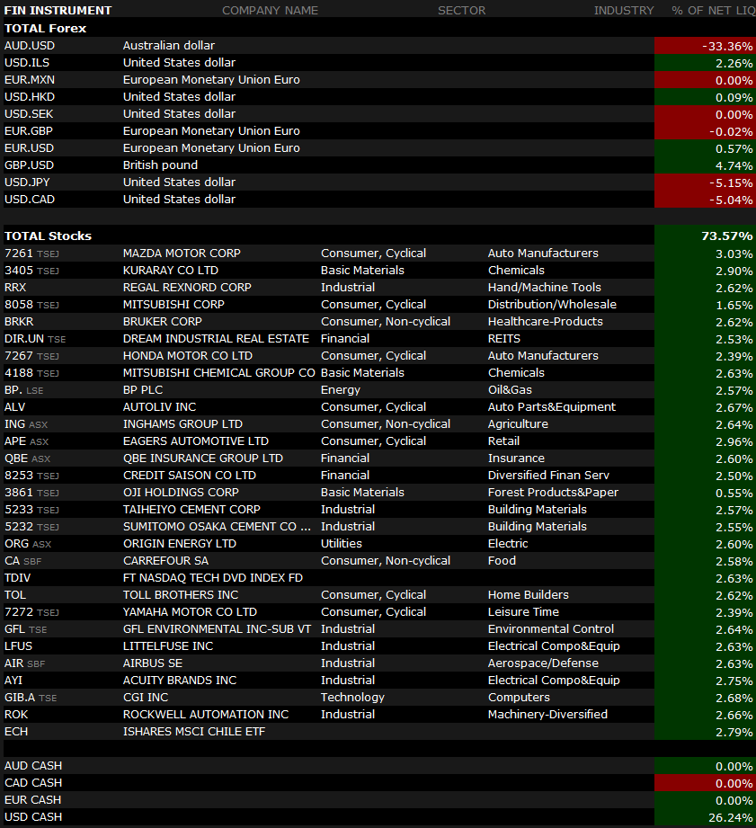
Task: Select LITTELFUSE INC row
Action: (378, 646)
